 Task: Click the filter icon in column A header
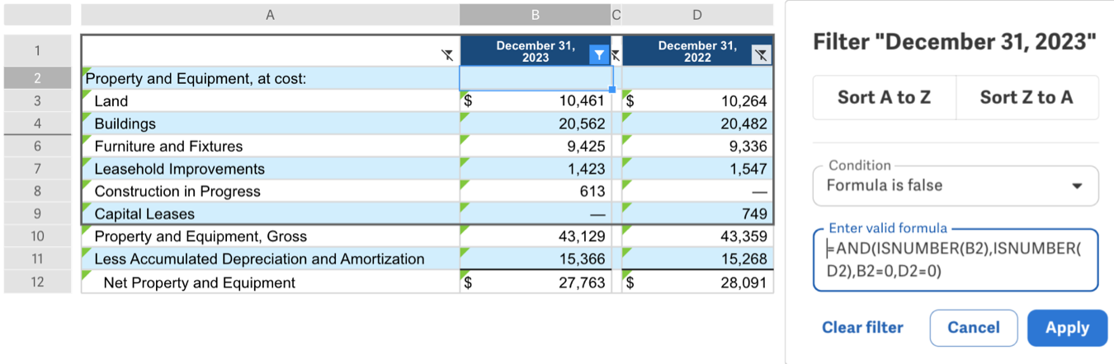click(x=446, y=55)
